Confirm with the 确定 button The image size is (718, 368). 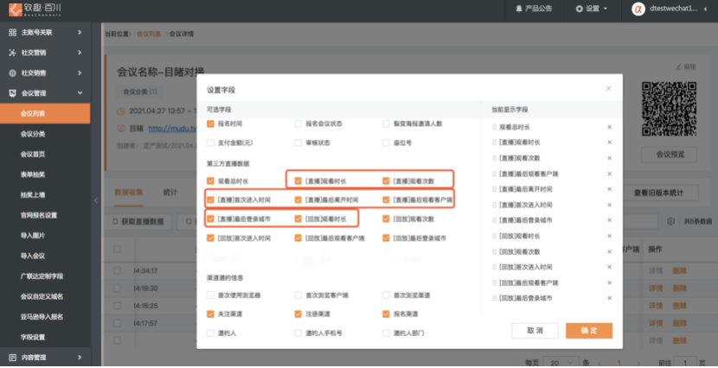point(589,331)
